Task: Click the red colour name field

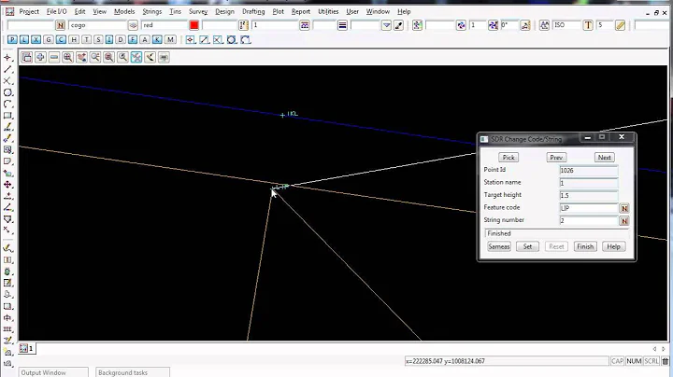Action: click(x=165, y=25)
